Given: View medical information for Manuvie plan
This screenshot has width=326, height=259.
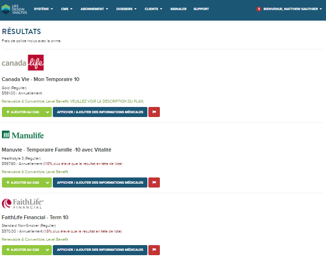Looking at the screenshot, I should [100, 182].
